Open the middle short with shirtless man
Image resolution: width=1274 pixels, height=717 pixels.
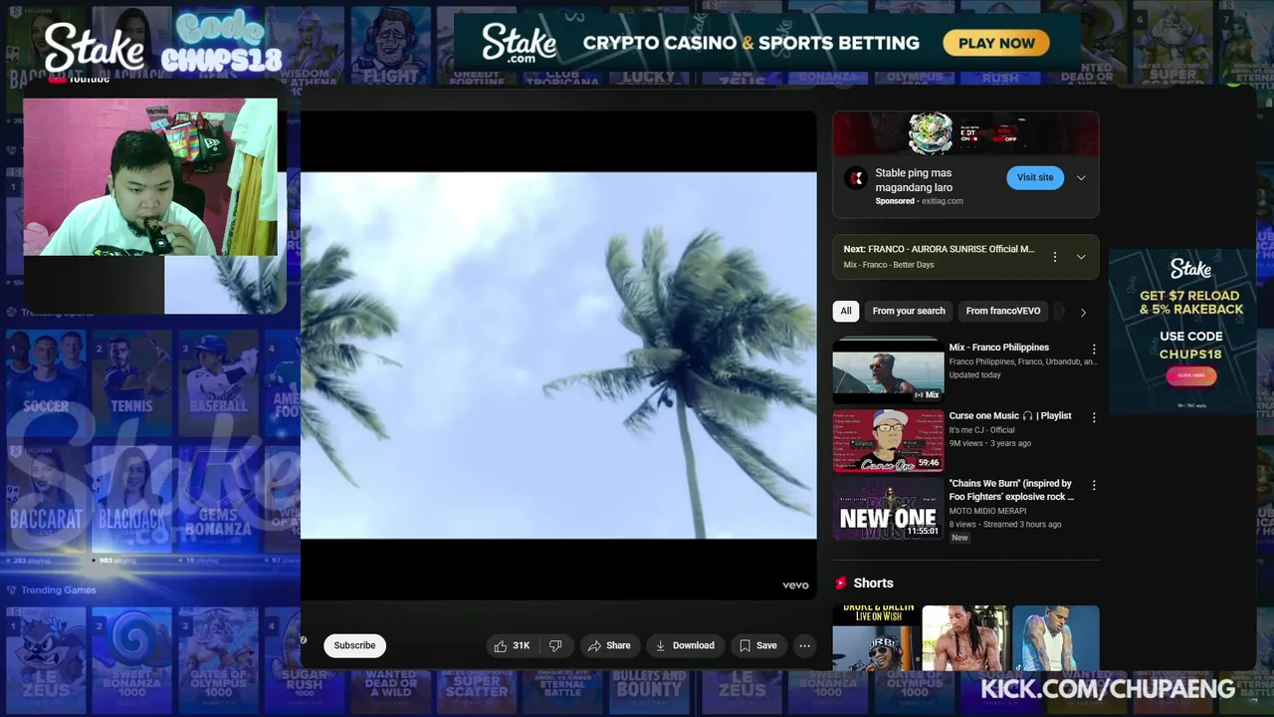pos(965,637)
